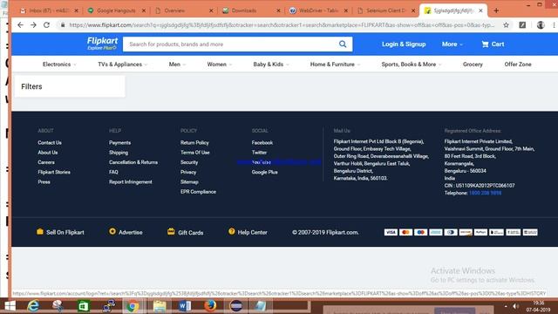Click the Help Center question icon
The width and height of the screenshot is (558, 314).
click(x=231, y=231)
